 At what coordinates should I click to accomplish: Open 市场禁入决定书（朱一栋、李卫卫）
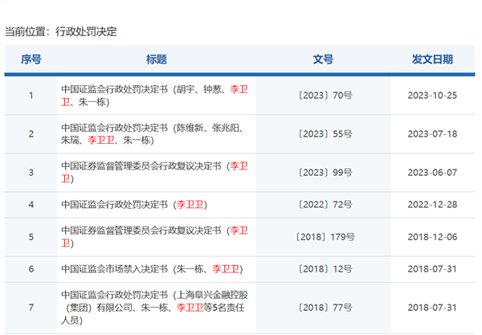point(152,269)
